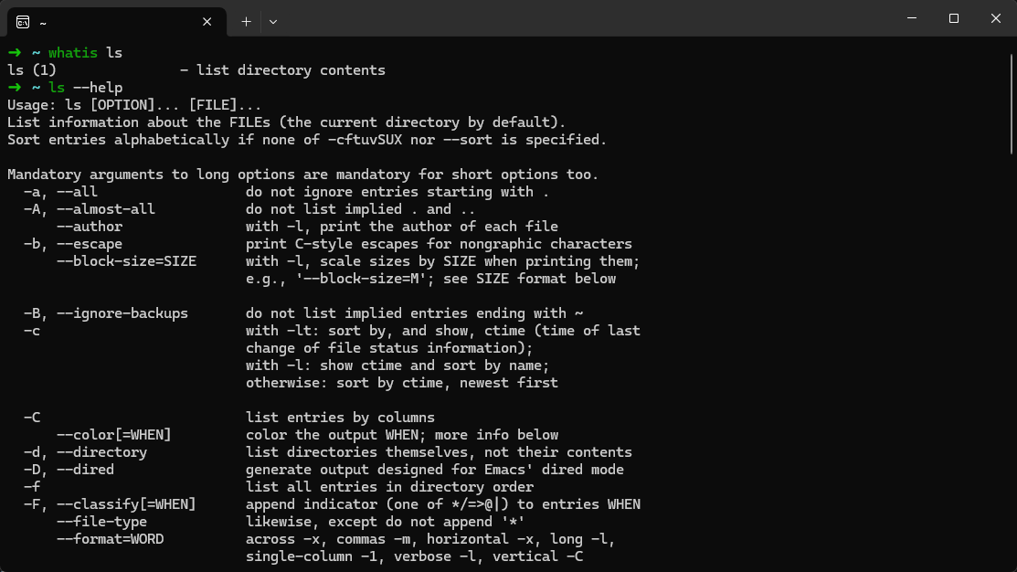This screenshot has height=572, width=1017.
Task: Click the "--ignore-backups" option text
Action: tap(122, 313)
